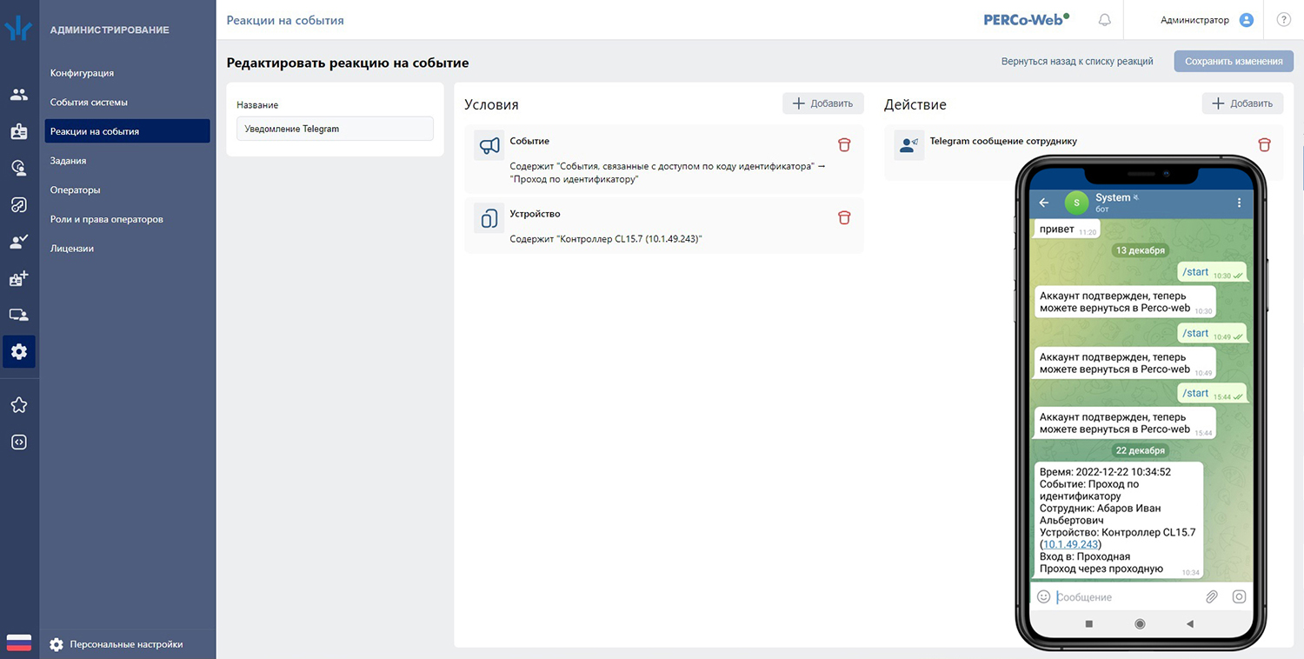Click the АДМИНИСТРИРОВАНИЕ sidebar heading
The image size is (1304, 659).
tap(110, 30)
